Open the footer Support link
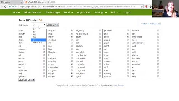The image size is (179, 101). coord(121,85)
